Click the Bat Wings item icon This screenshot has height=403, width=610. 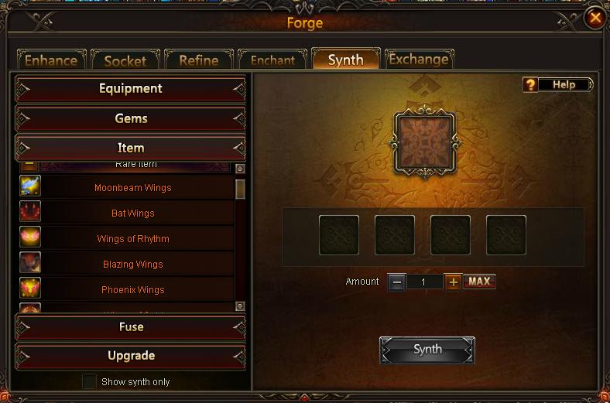30,211
